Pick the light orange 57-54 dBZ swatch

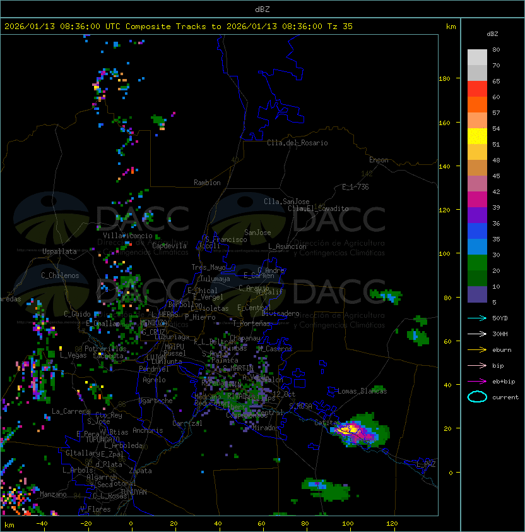pyautogui.click(x=477, y=121)
